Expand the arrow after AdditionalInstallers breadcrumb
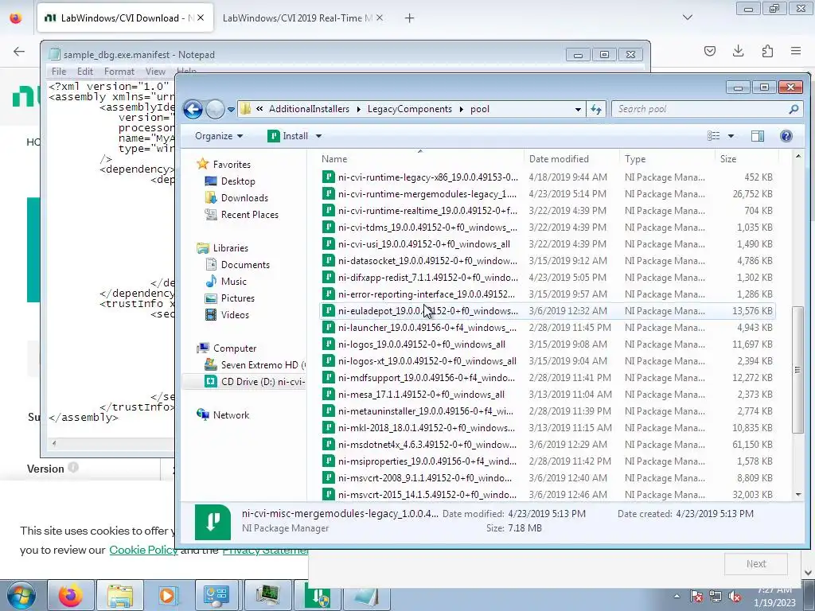The width and height of the screenshot is (815, 611). pos(359,110)
